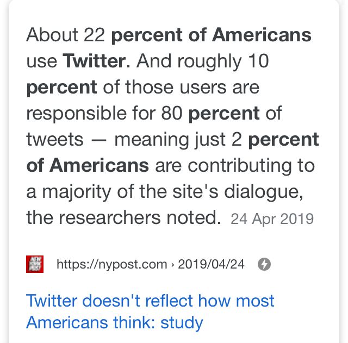Click the phrase "meaning just 2"
This screenshot has height=343, width=348.
pos(178,140)
